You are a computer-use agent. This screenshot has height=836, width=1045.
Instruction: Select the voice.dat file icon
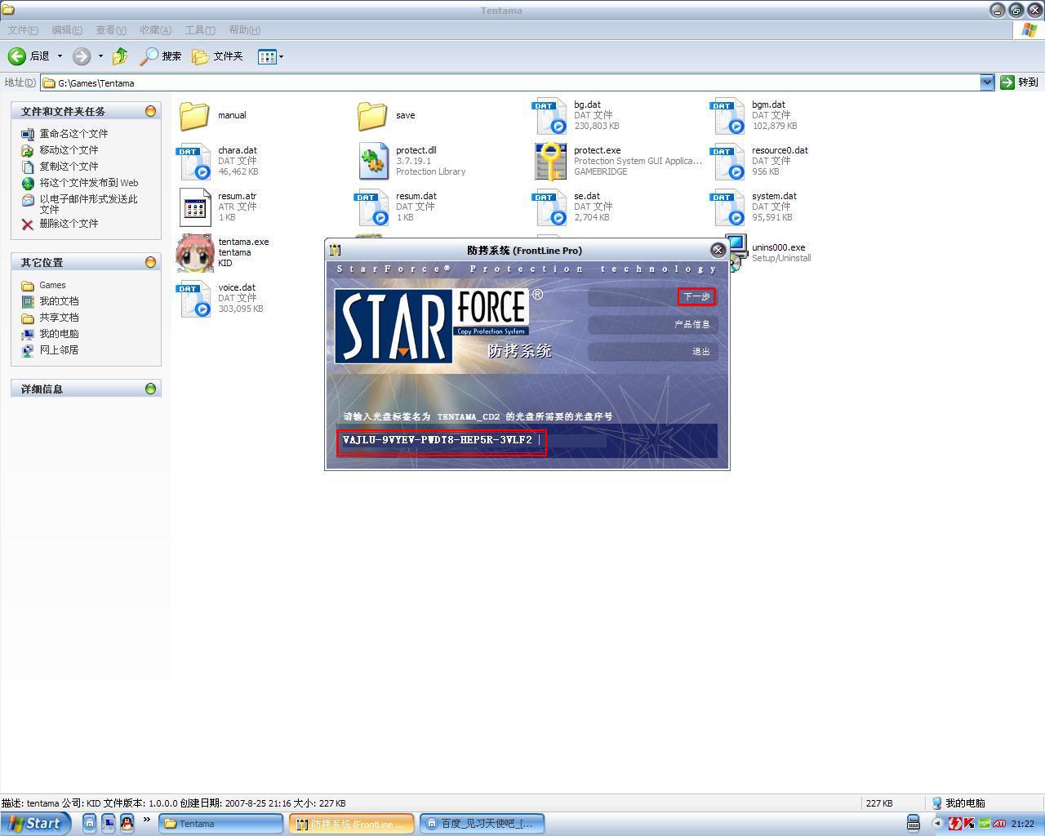coord(194,299)
